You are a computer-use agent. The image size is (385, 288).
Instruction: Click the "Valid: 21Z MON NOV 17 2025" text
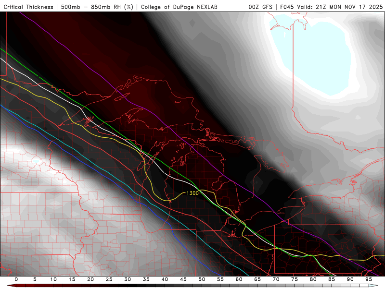pos(340,7)
